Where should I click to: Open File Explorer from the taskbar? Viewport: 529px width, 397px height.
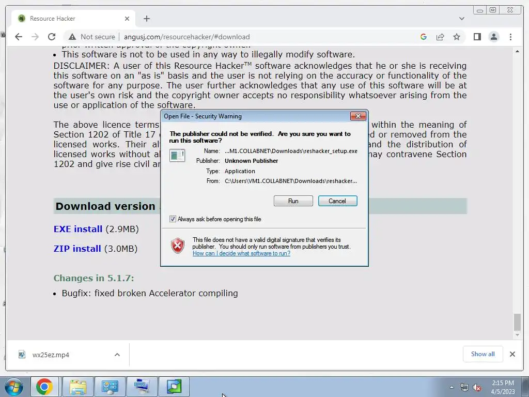tap(78, 387)
